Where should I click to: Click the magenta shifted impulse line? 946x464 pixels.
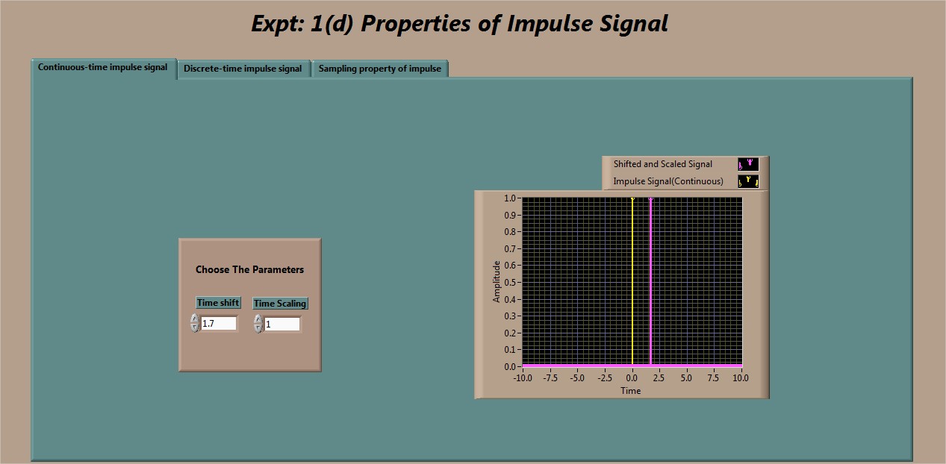pyautogui.click(x=650, y=282)
